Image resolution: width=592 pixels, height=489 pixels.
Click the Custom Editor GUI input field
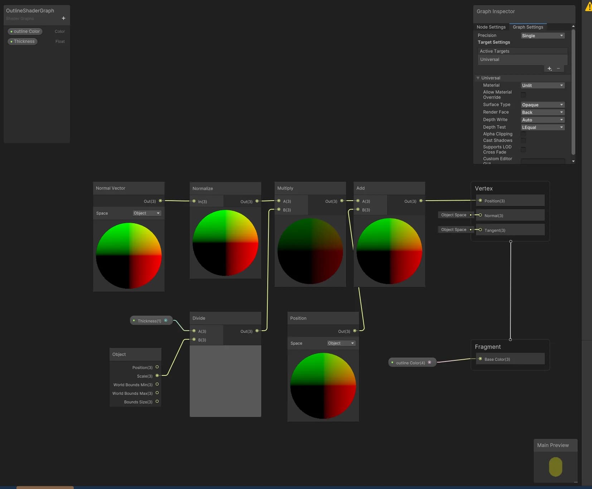[x=543, y=161]
